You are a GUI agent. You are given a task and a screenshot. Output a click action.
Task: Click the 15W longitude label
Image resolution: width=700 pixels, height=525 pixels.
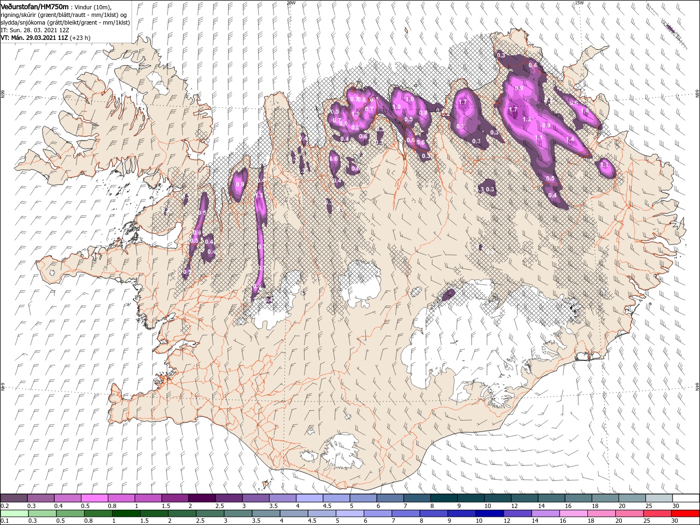click(579, 3)
